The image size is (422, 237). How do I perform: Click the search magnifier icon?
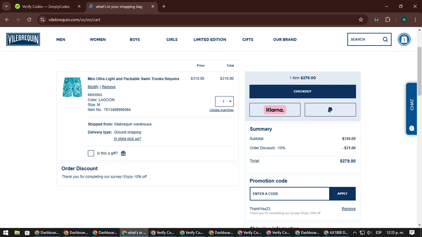tap(385, 39)
